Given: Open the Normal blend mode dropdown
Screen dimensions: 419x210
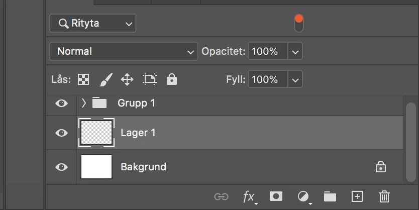Looking at the screenshot, I should pos(123,51).
